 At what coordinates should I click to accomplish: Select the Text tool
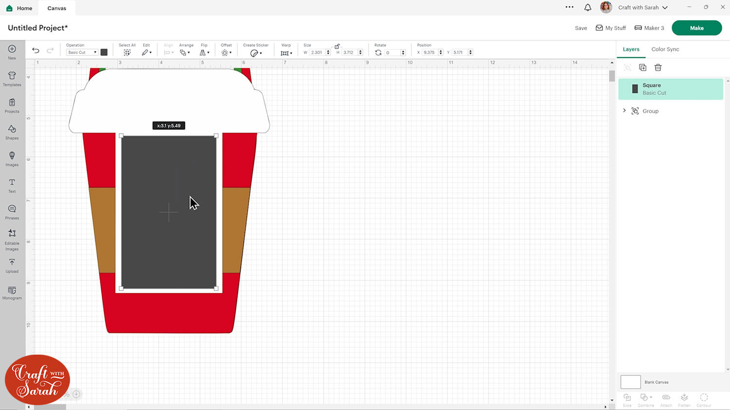[12, 185]
